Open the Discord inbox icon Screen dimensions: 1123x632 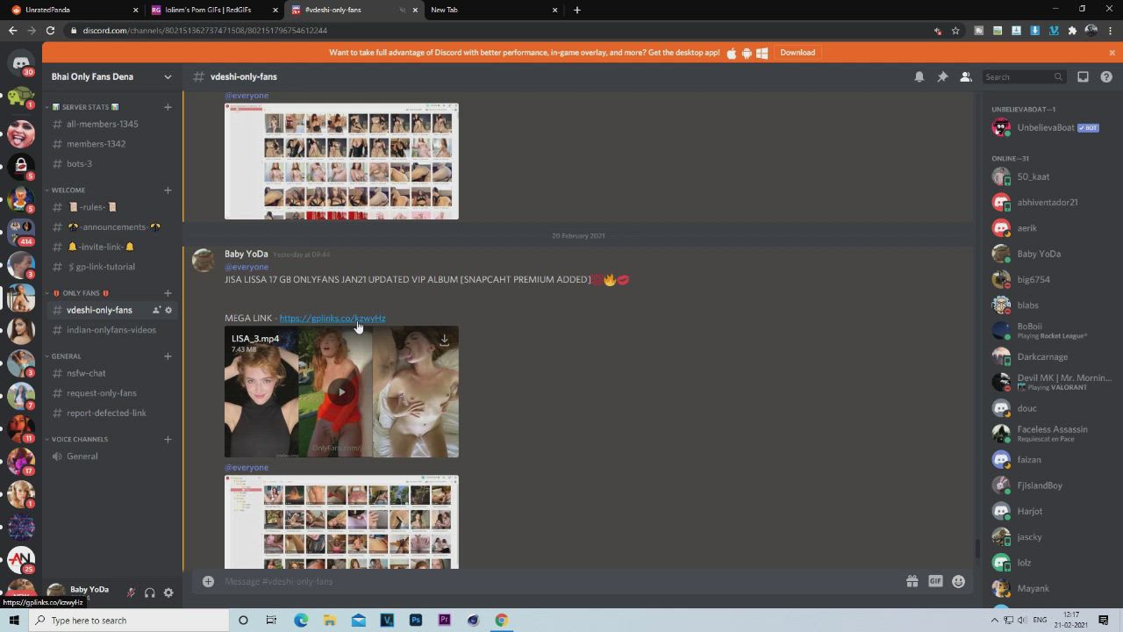pos(1083,77)
